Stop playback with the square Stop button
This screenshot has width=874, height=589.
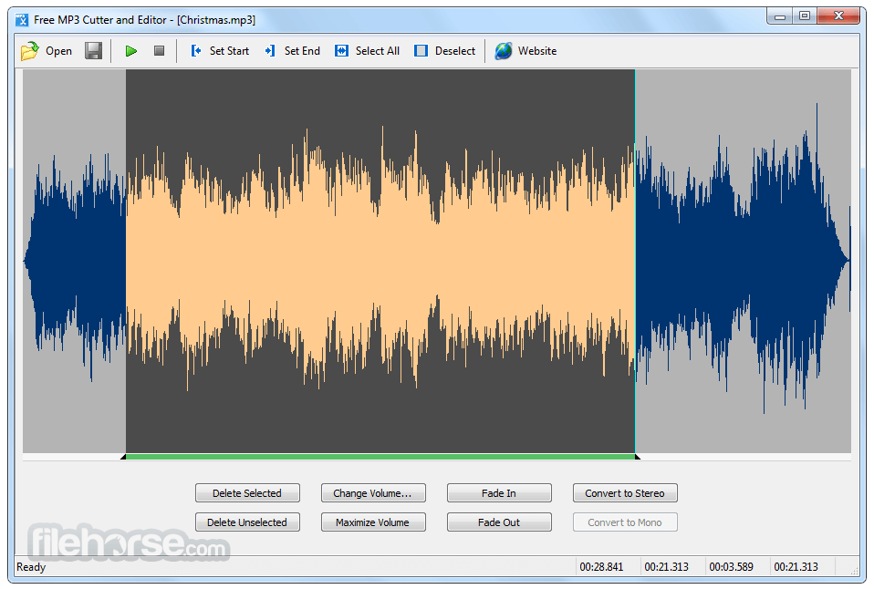pos(159,51)
